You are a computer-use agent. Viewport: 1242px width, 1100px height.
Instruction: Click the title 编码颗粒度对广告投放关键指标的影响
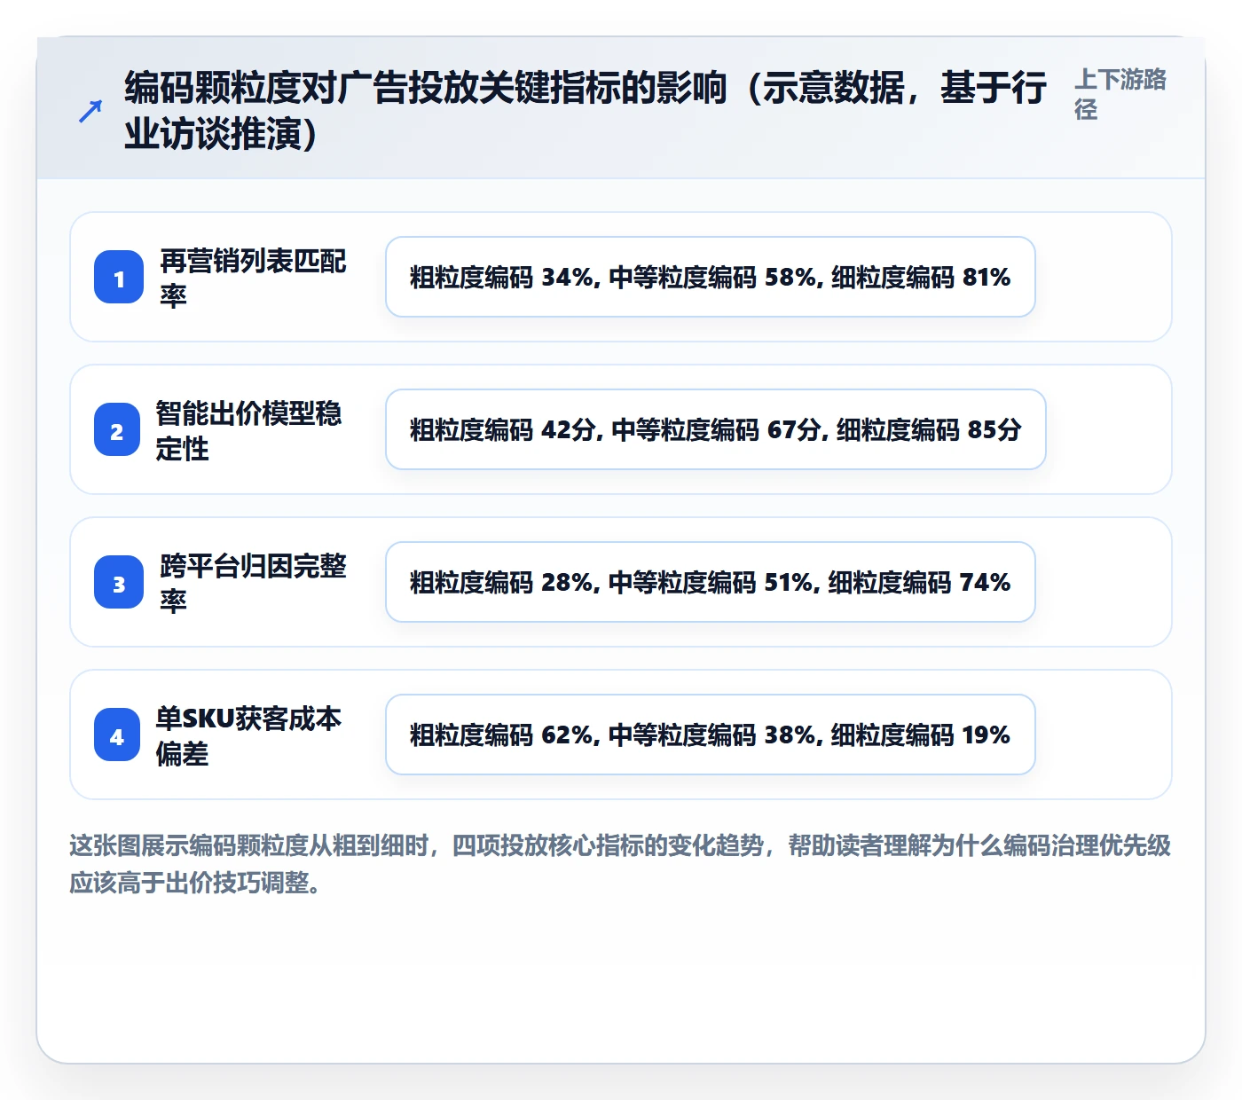[586, 111]
